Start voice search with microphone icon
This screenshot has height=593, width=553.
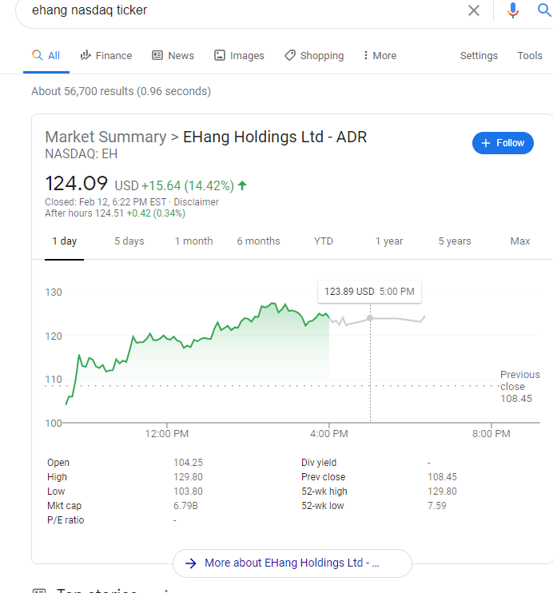pyautogui.click(x=512, y=10)
